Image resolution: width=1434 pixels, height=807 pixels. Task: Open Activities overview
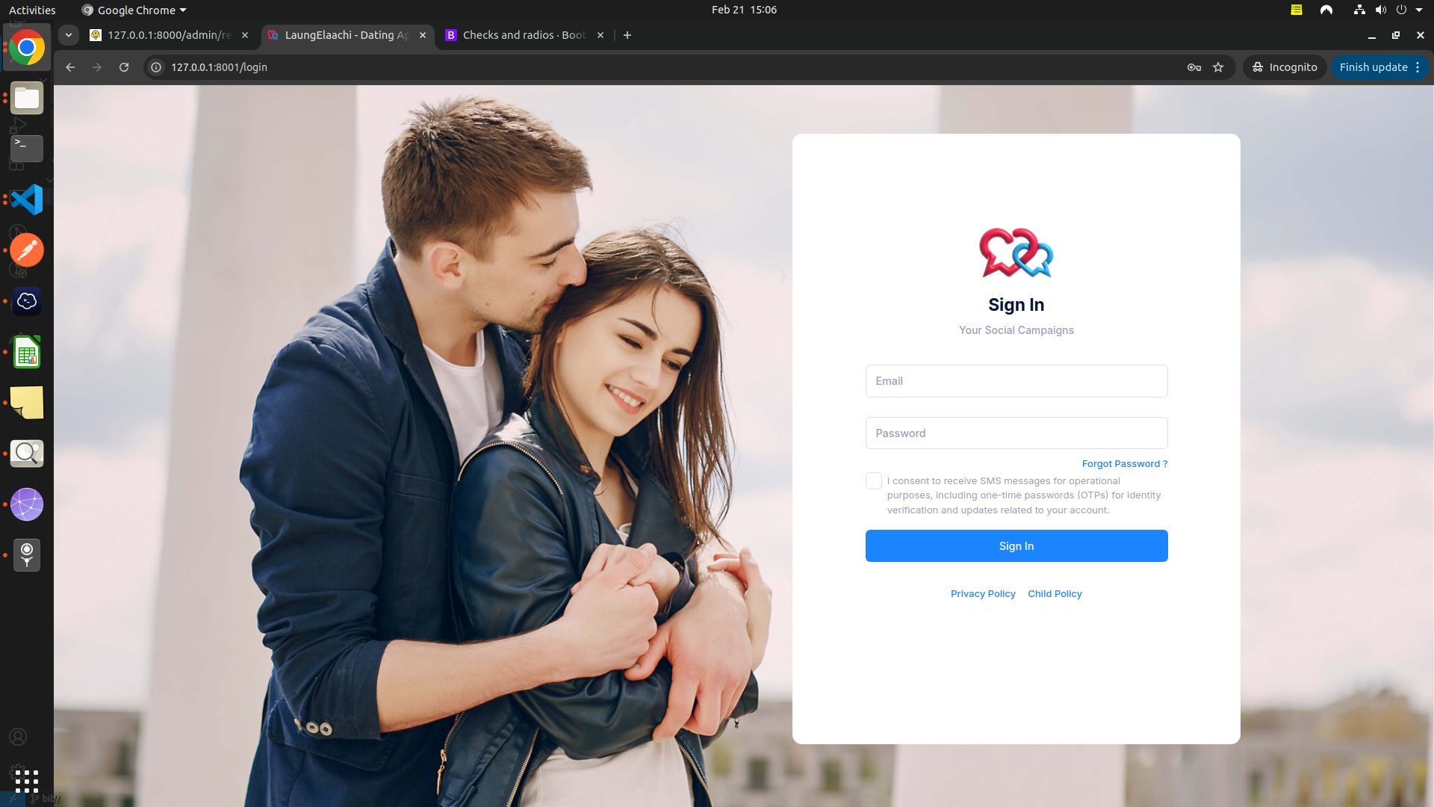[32, 10]
